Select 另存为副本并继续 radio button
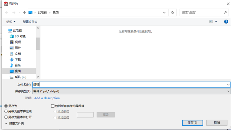The image size is (231, 130). pyautogui.click(x=6, y=111)
